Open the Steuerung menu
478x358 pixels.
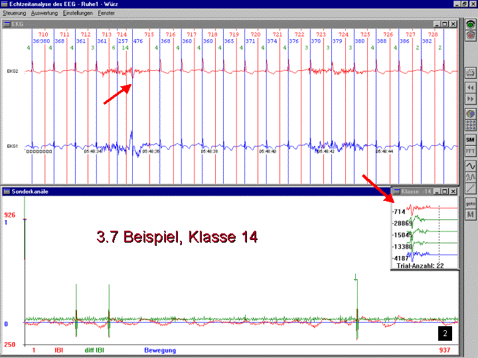click(15, 13)
